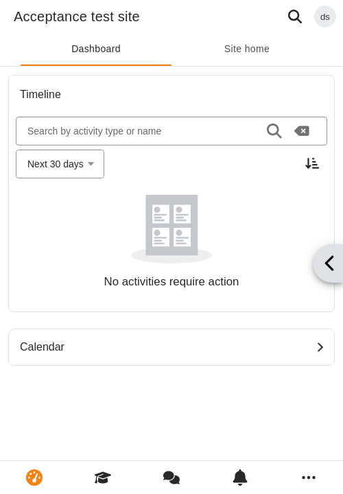The width and height of the screenshot is (343, 494).
Task: Open the notifications bell icon
Action: point(240,478)
